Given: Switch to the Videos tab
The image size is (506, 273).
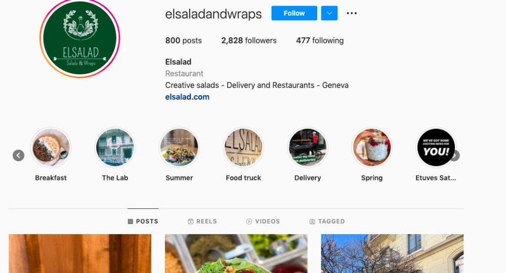Looking at the screenshot, I should click(x=263, y=221).
